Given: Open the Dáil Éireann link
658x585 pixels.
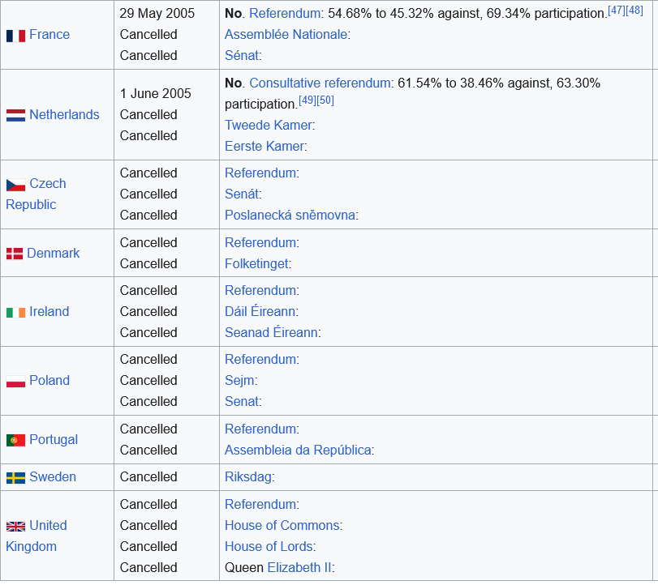Looking at the screenshot, I should [x=260, y=311].
